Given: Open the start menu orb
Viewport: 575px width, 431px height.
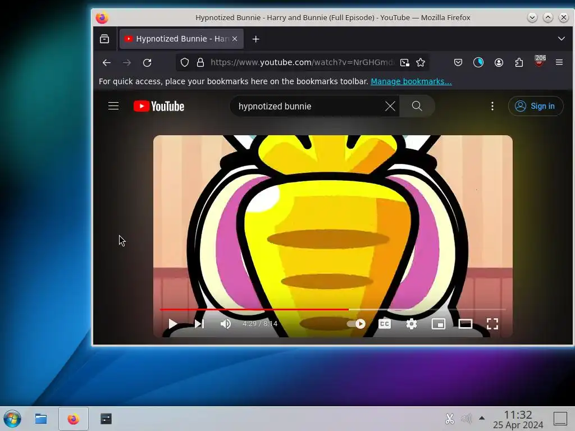Looking at the screenshot, I should coord(12,419).
